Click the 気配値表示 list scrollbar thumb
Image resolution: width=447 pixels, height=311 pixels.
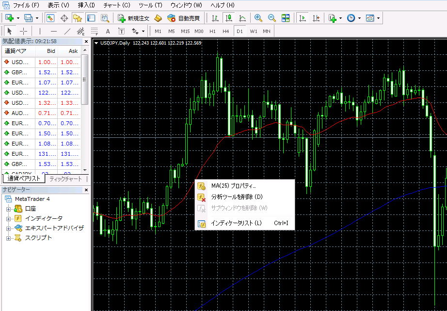[x=85, y=80]
